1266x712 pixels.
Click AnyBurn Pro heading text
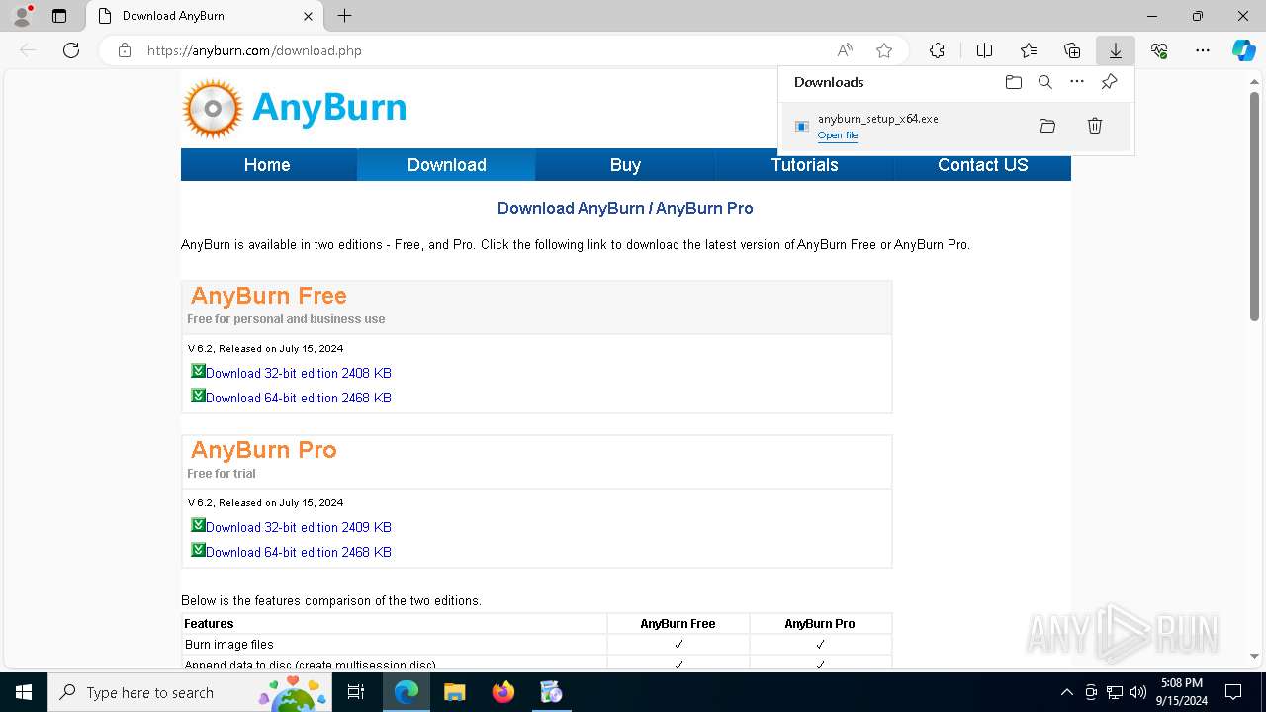[263, 450]
